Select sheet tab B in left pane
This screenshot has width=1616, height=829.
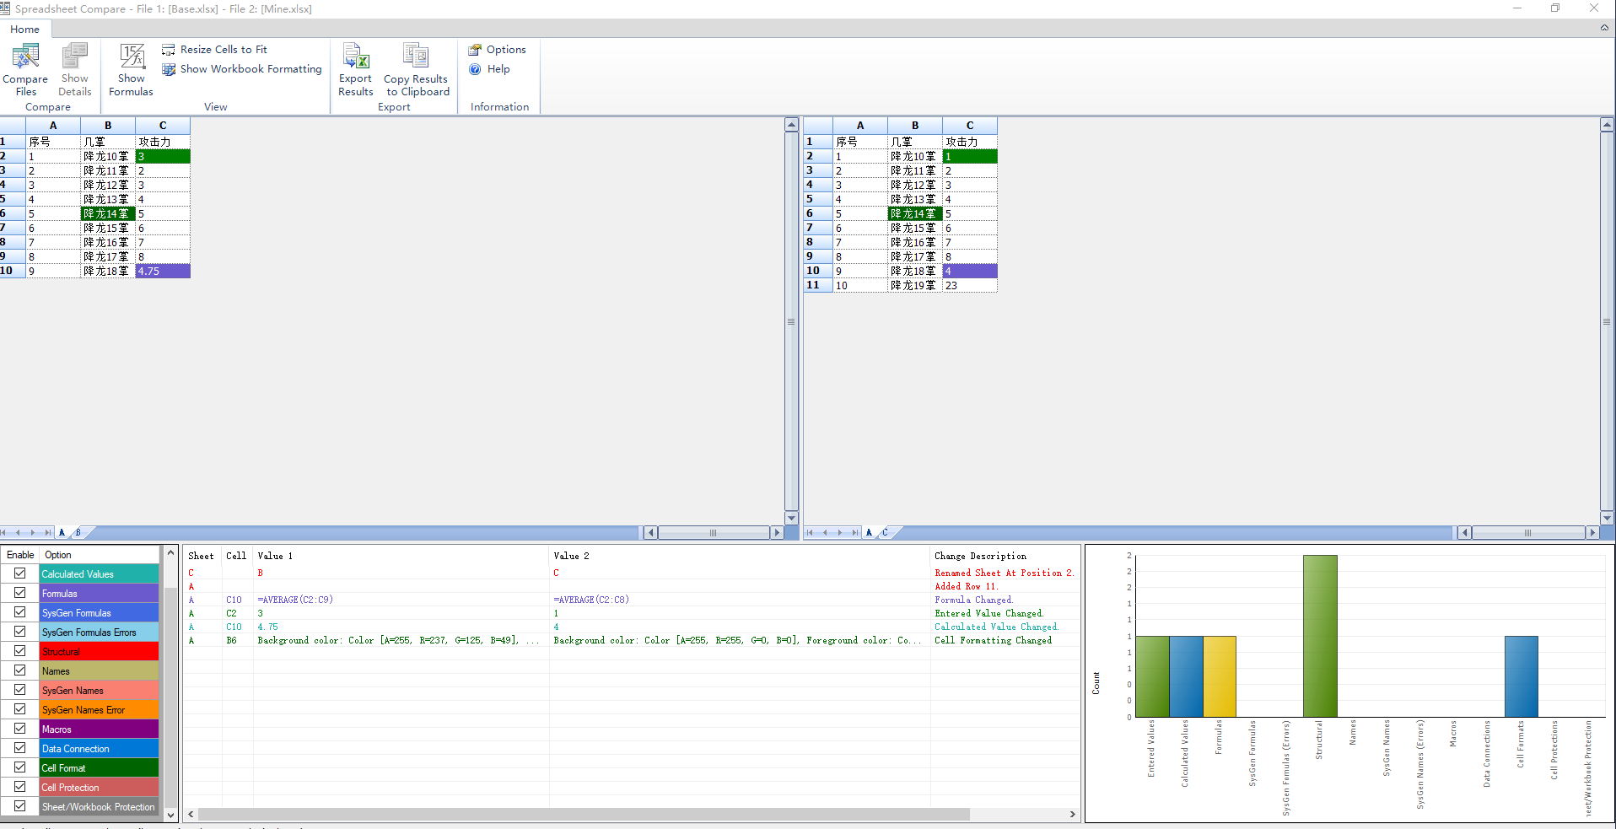pos(77,532)
